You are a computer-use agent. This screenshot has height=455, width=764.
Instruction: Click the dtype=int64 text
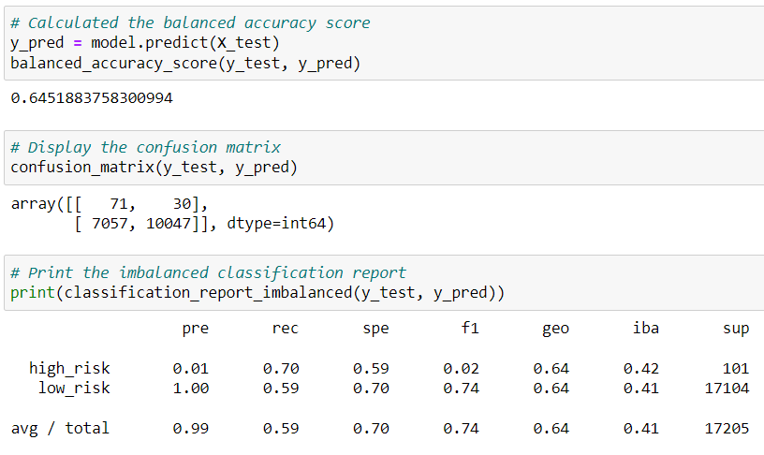tap(276, 224)
